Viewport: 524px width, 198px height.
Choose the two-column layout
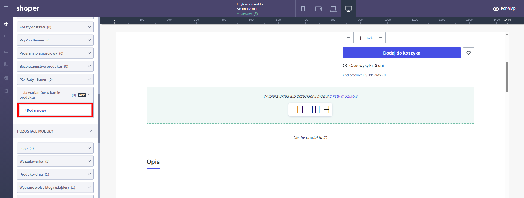(297, 110)
